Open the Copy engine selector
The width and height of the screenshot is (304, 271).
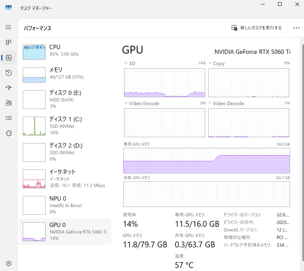tap(210, 63)
